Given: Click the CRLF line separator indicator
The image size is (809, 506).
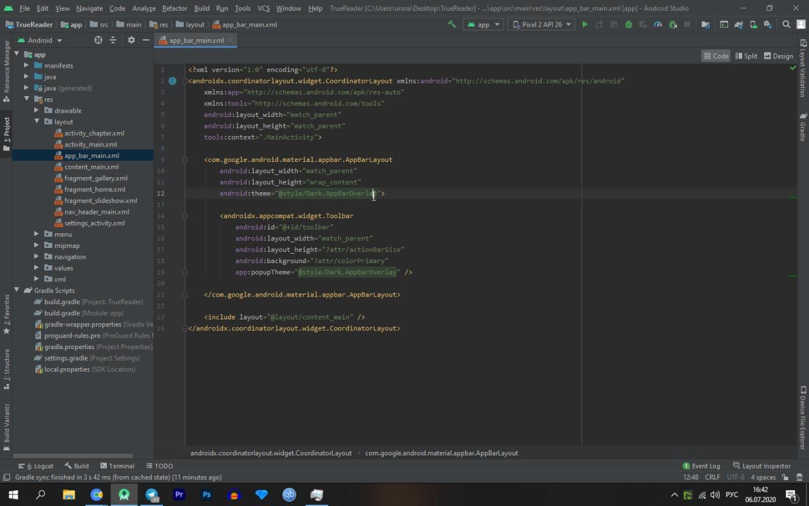Looking at the screenshot, I should click(712, 478).
